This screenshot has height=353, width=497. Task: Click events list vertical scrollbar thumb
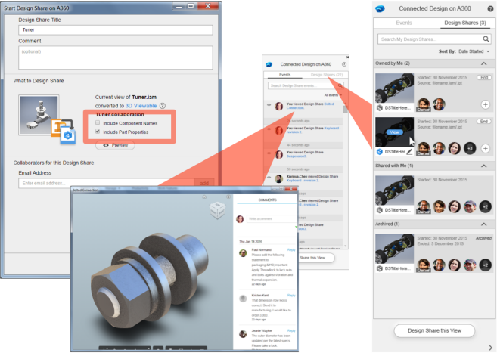click(345, 110)
